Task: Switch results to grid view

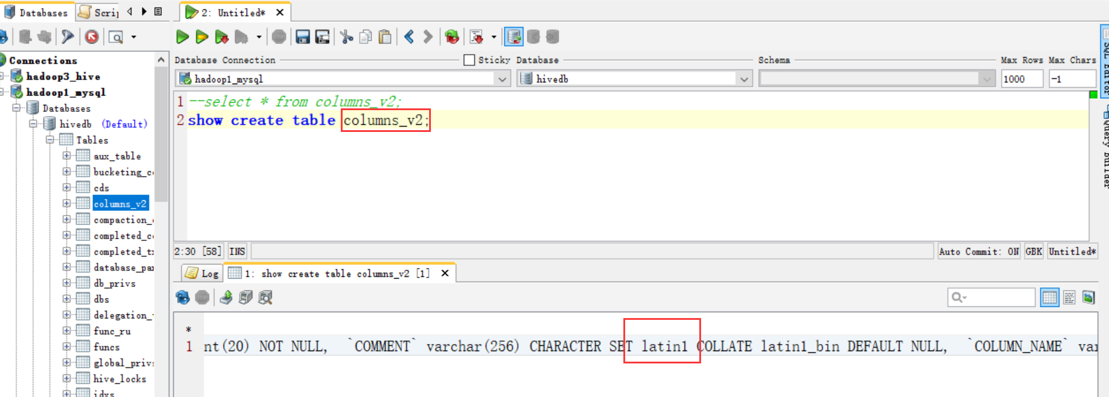Action: [1050, 297]
